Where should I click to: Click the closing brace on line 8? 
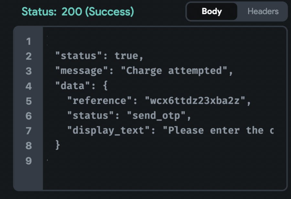[58, 145]
